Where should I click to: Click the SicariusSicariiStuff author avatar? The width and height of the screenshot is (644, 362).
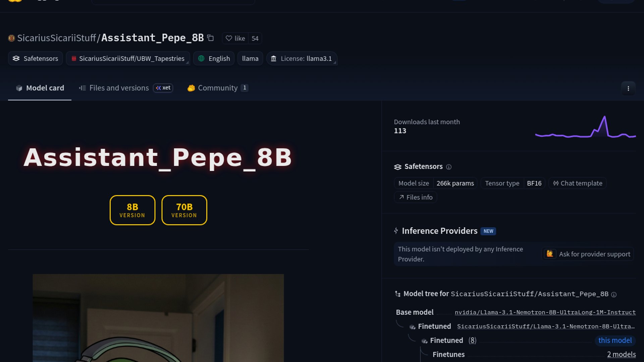click(x=11, y=38)
